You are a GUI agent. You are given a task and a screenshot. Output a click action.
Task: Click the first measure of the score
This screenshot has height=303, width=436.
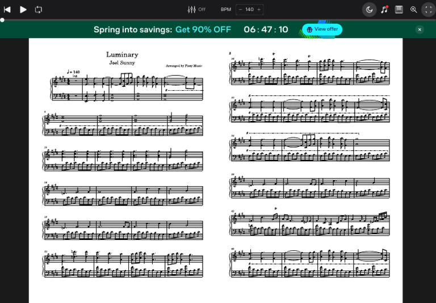coord(68,89)
